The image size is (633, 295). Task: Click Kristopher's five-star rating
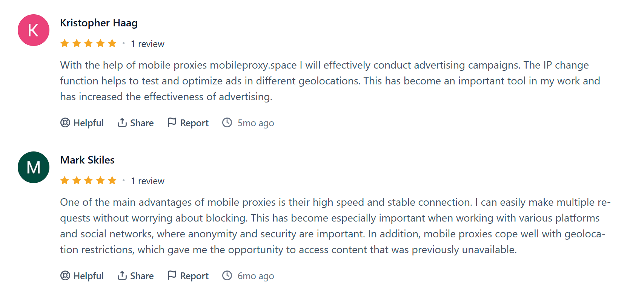coord(88,44)
